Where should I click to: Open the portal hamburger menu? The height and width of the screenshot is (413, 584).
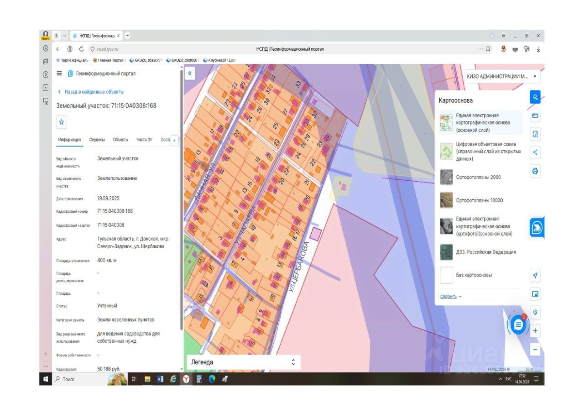[59, 73]
